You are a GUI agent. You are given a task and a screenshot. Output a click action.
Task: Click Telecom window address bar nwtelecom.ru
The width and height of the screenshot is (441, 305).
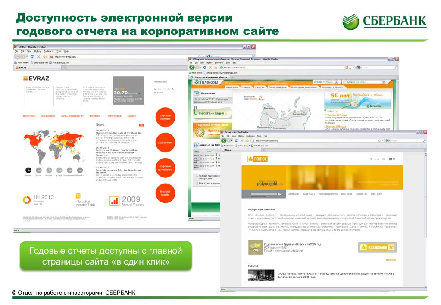point(281,68)
